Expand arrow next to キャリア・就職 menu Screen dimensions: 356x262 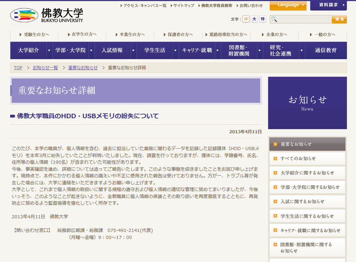(x=217, y=51)
